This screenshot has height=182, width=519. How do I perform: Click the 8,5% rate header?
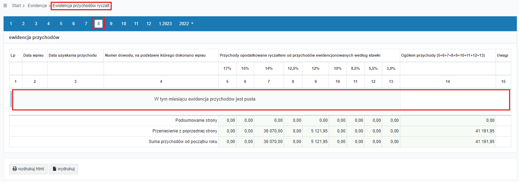355,69
